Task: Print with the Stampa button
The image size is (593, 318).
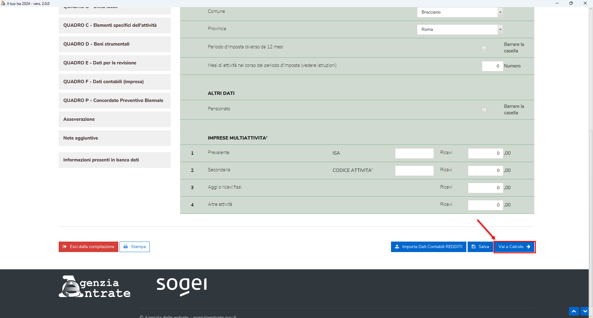Action: coord(135,247)
